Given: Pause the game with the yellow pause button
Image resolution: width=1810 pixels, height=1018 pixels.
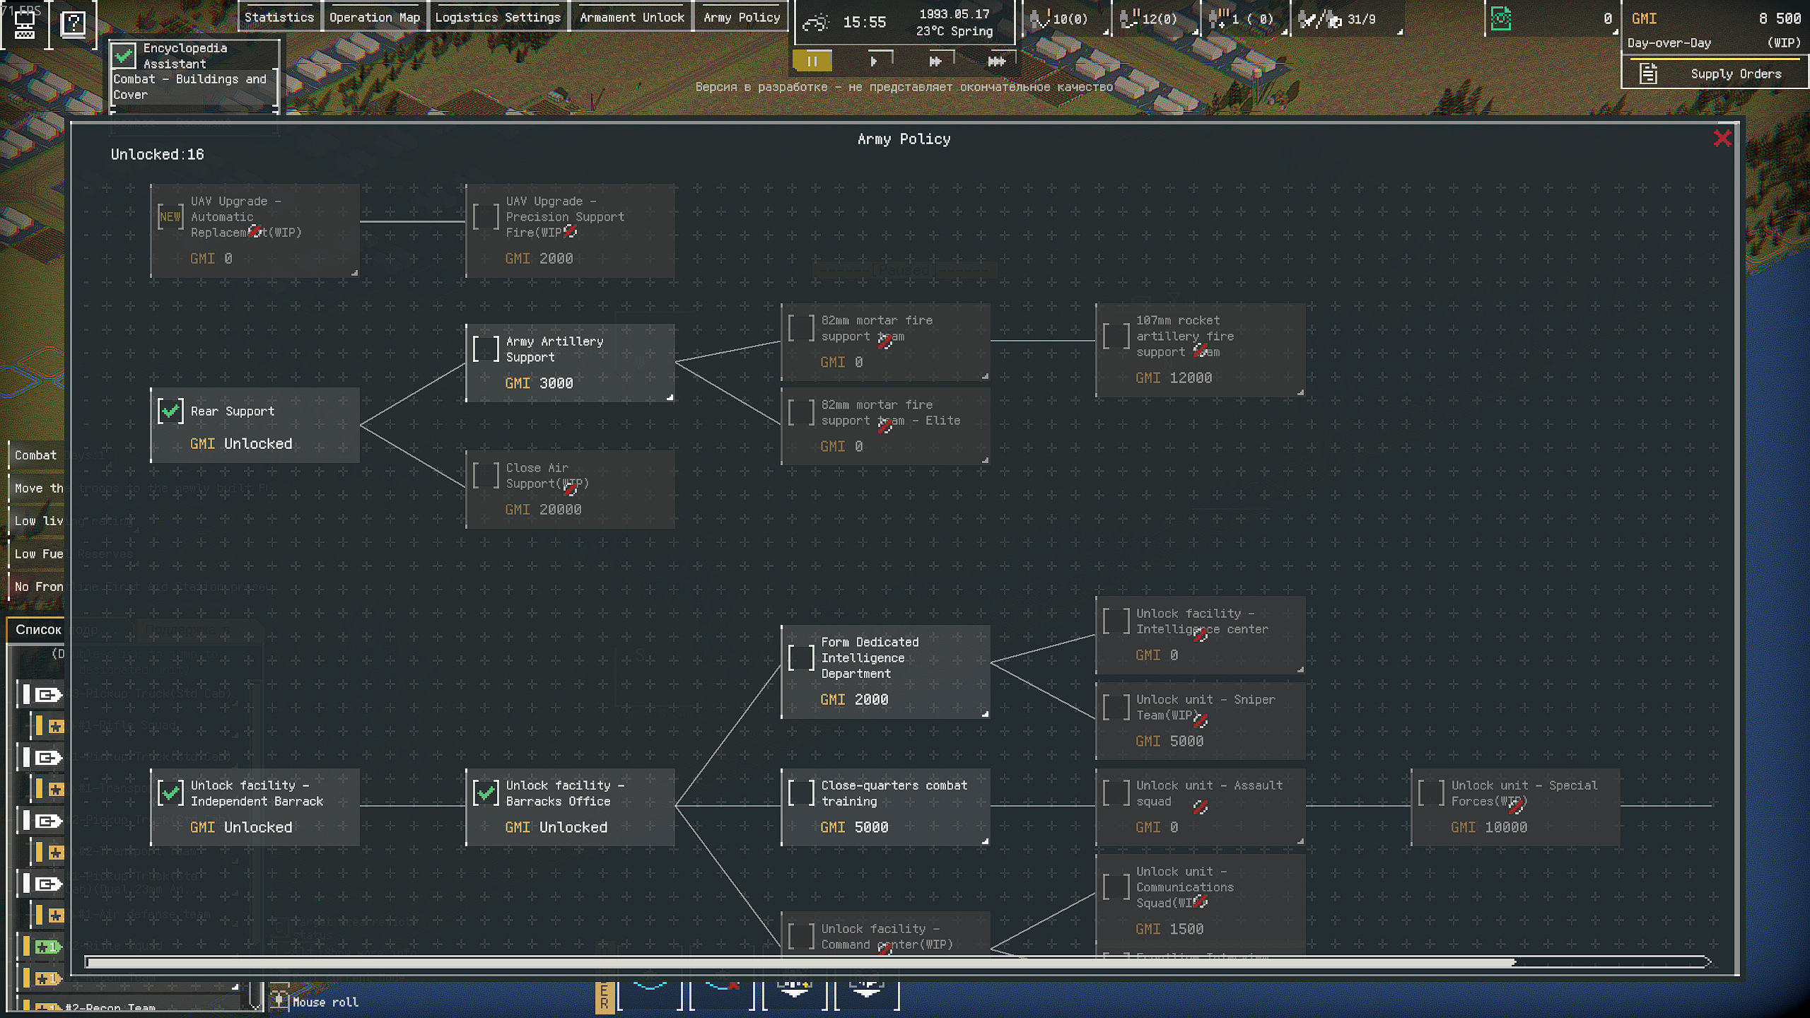Looking at the screenshot, I should (x=812, y=62).
